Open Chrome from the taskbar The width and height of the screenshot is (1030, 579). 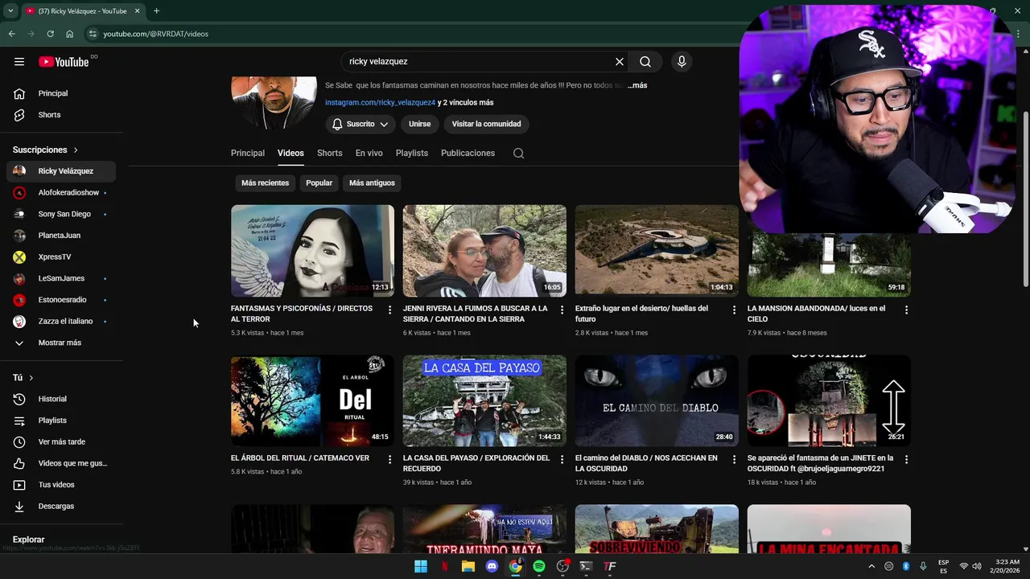(x=515, y=566)
